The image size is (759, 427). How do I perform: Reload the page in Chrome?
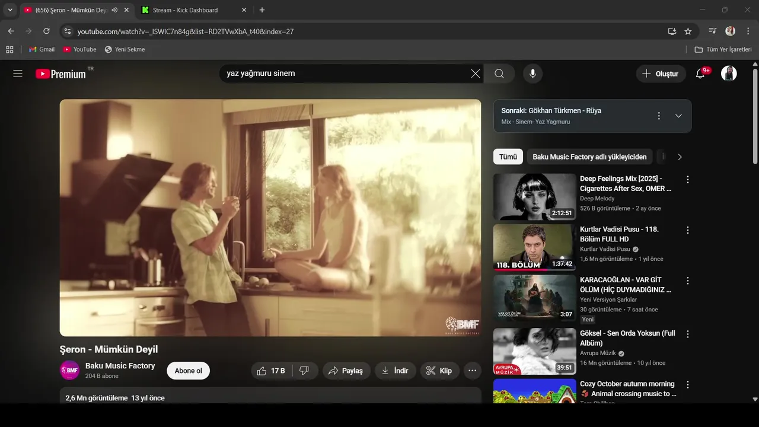[x=46, y=31]
